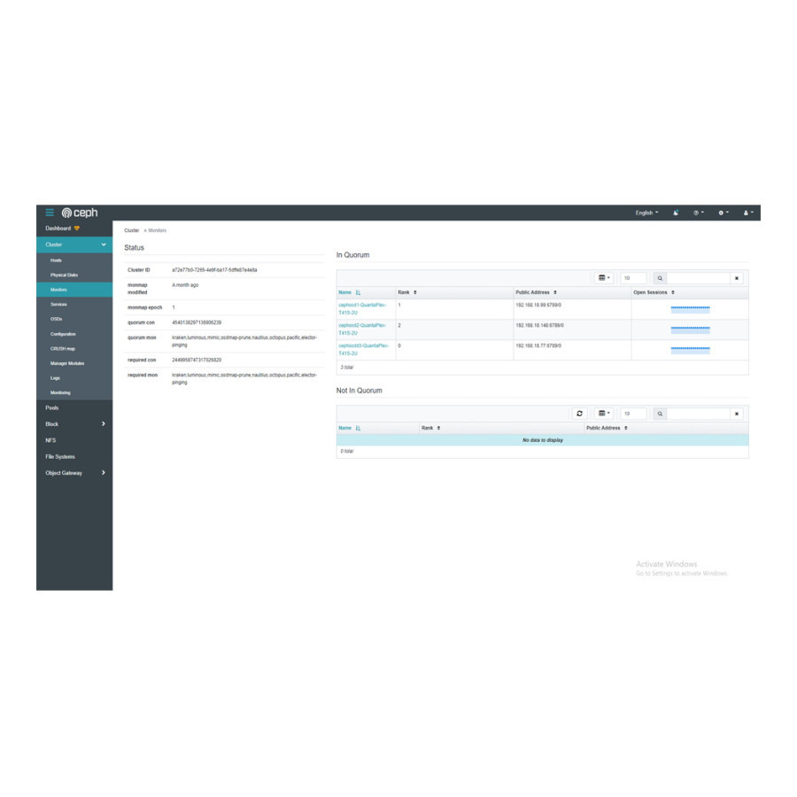797x797 pixels.
Task: Toggle the hamburger sidebar menu icon
Action: [50, 213]
